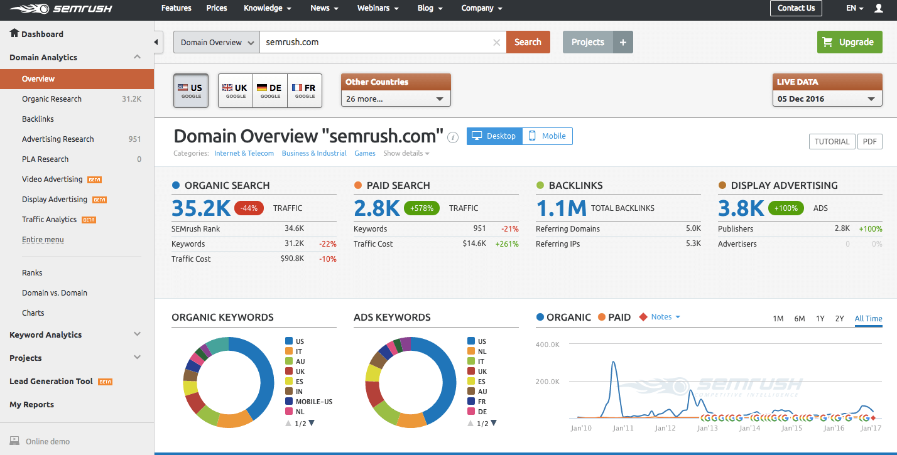Open the Other Countries dropdown

(396, 99)
